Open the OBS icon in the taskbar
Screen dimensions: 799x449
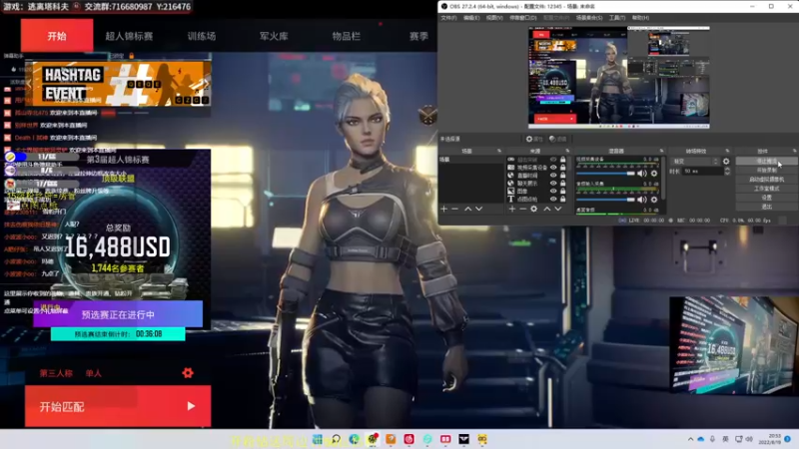click(373, 439)
